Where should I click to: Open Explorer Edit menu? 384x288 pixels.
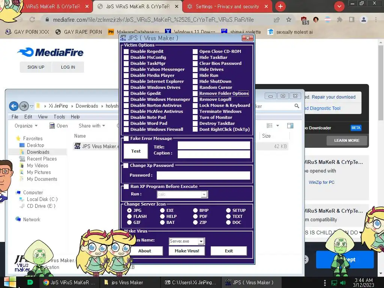point(28,117)
